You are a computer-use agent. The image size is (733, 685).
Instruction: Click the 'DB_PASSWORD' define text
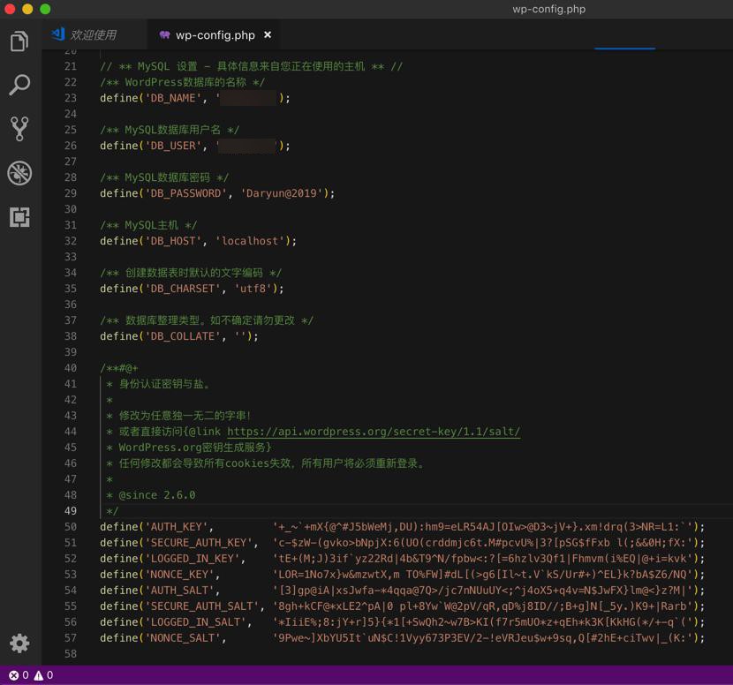pyautogui.click(x=186, y=193)
